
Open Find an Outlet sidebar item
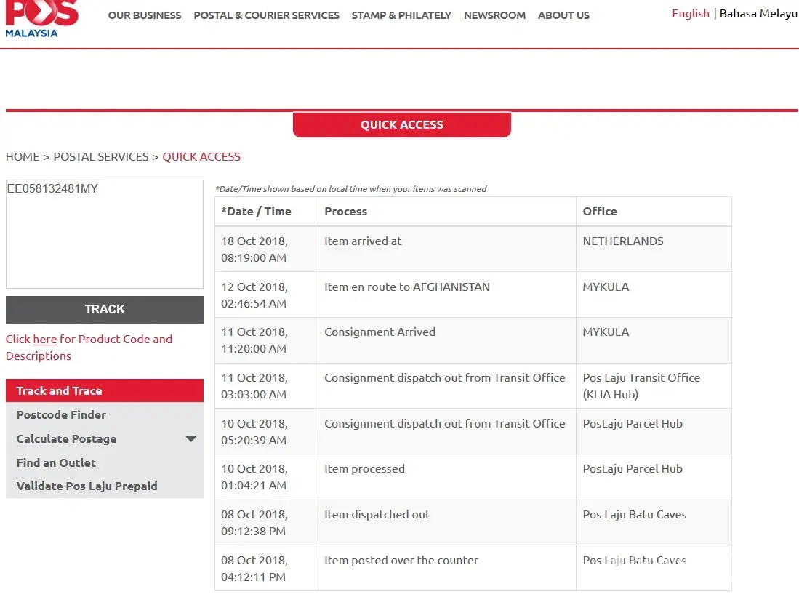56,462
